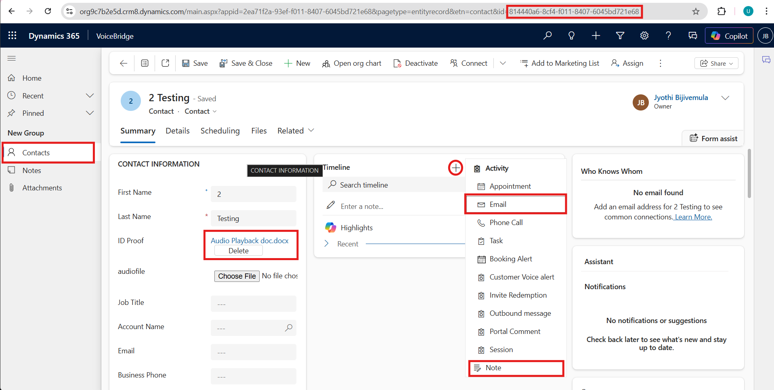The height and width of the screenshot is (390, 774).
Task: Open the Learn More link
Action: [x=693, y=217]
